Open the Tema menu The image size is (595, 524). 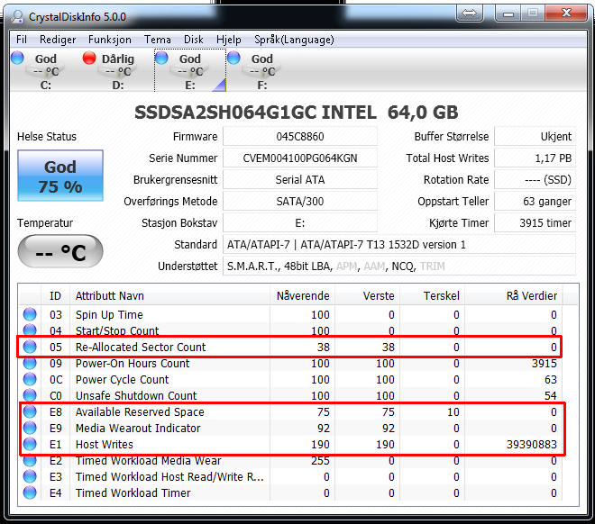(158, 40)
